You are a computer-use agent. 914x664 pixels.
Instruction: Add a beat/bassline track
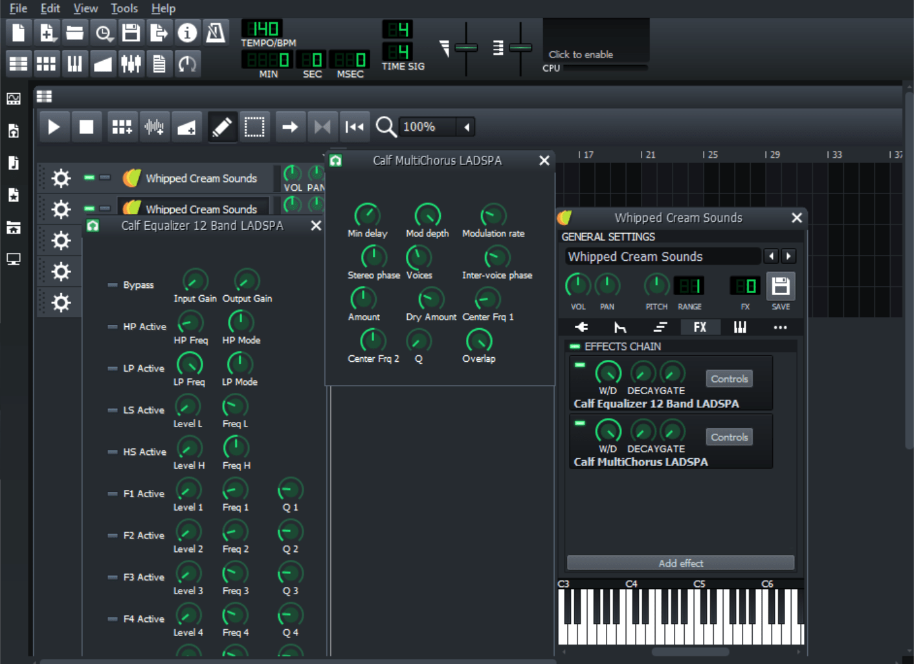pyautogui.click(x=122, y=127)
